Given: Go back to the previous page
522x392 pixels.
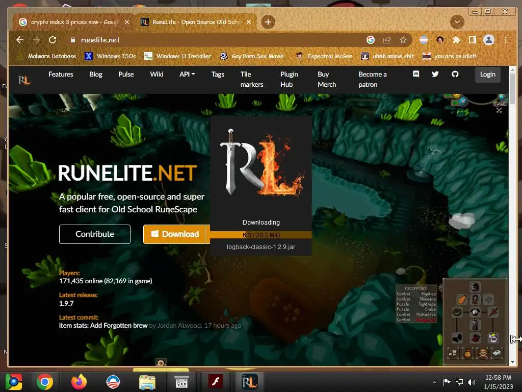Looking at the screenshot, I should 20,40.
